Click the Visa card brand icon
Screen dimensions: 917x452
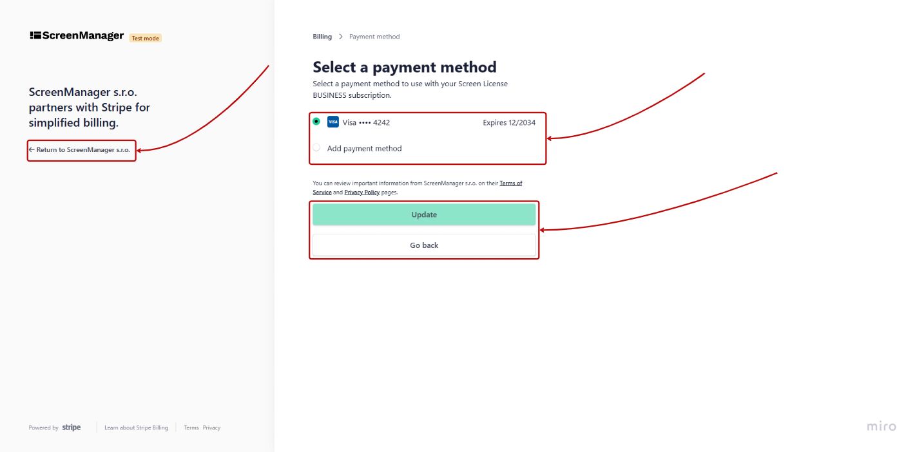coord(332,122)
